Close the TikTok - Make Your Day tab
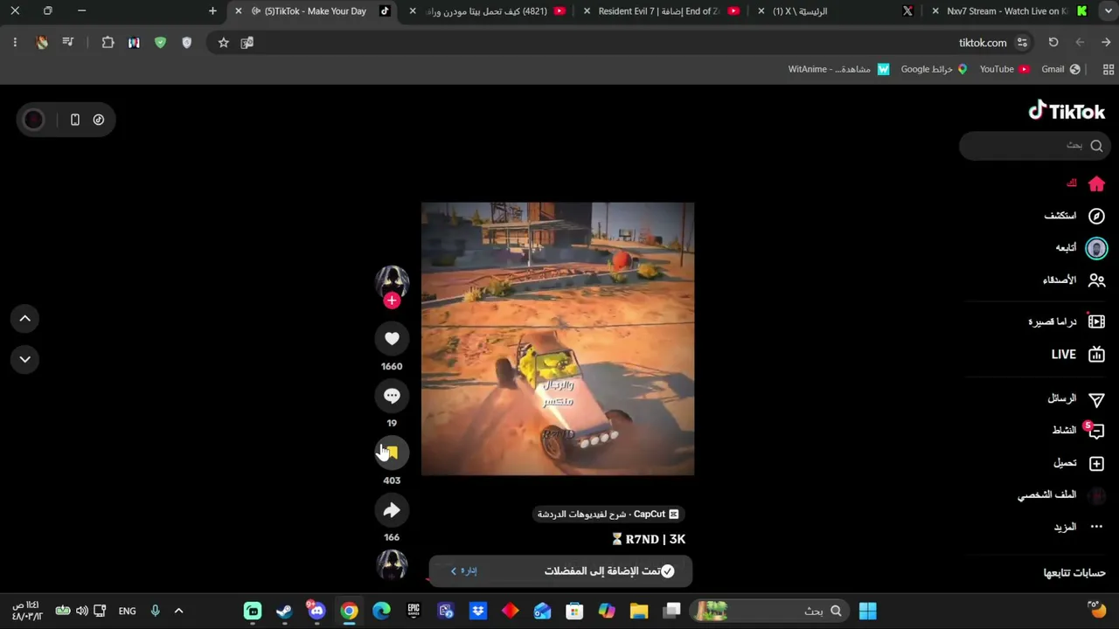Image resolution: width=1119 pixels, height=629 pixels. [x=239, y=11]
